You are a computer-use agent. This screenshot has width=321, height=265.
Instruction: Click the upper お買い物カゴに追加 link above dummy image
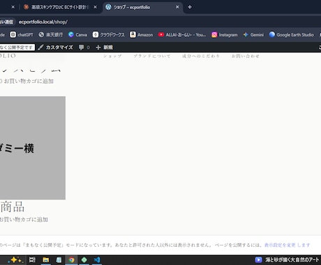click(x=29, y=81)
